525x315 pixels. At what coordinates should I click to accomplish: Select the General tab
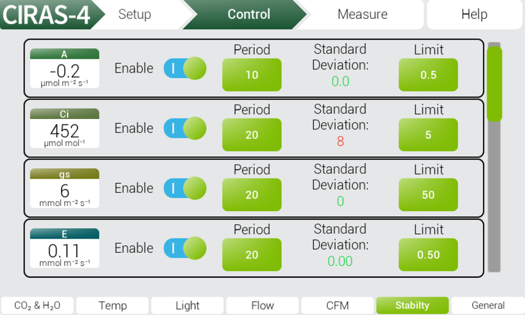488,305
